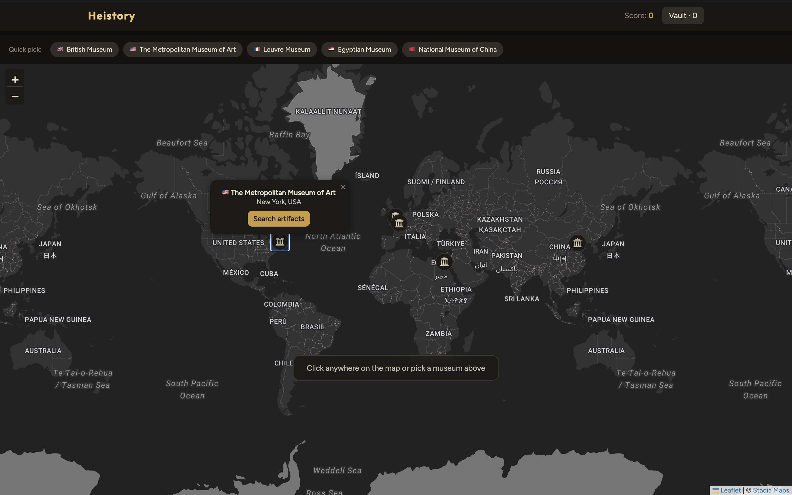Click on the BRASIL label on map

pos(312,327)
